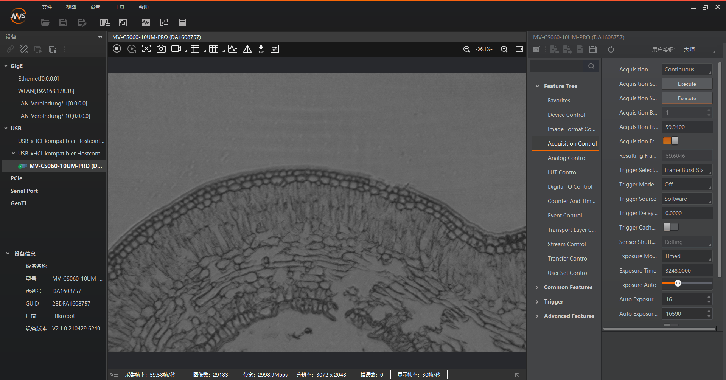Toggle the Trigger Cache enable switch
Image resolution: width=726 pixels, height=380 pixels.
tap(671, 227)
